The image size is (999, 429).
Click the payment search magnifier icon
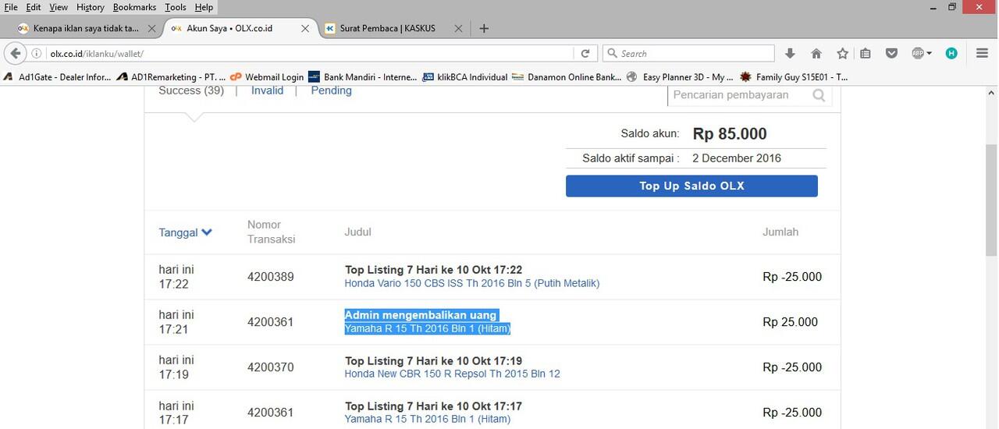point(819,95)
